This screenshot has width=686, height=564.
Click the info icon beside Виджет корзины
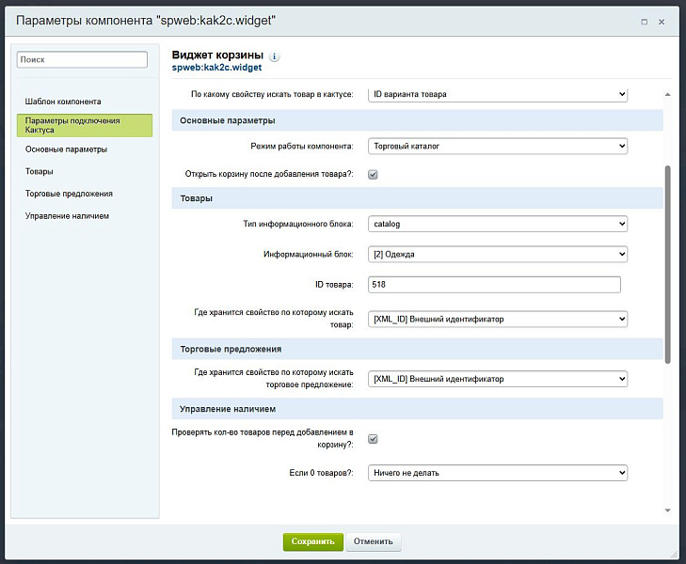click(274, 57)
